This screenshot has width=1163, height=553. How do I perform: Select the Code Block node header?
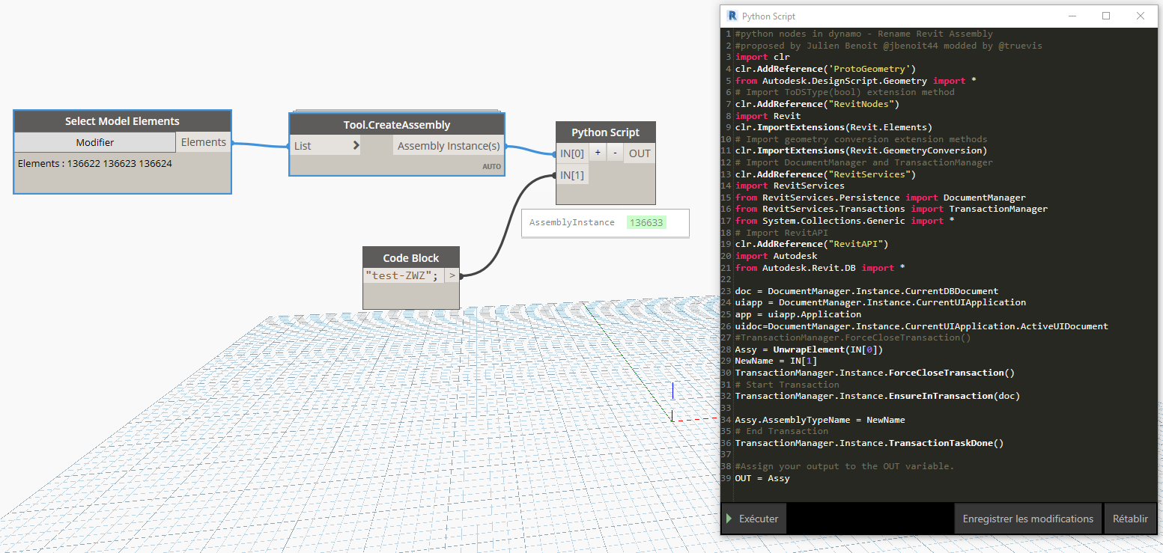411,257
